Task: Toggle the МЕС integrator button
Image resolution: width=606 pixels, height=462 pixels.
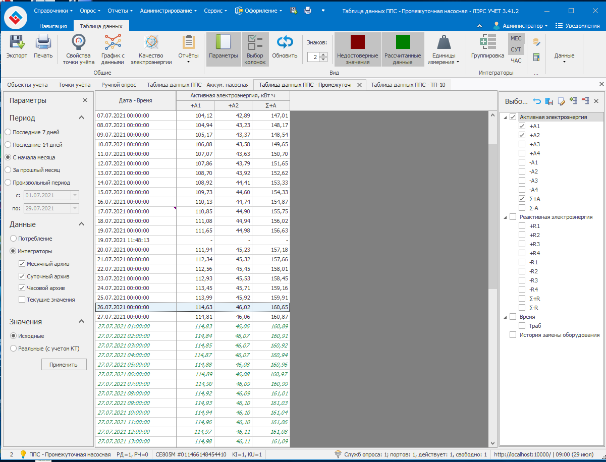Action: 516,38
